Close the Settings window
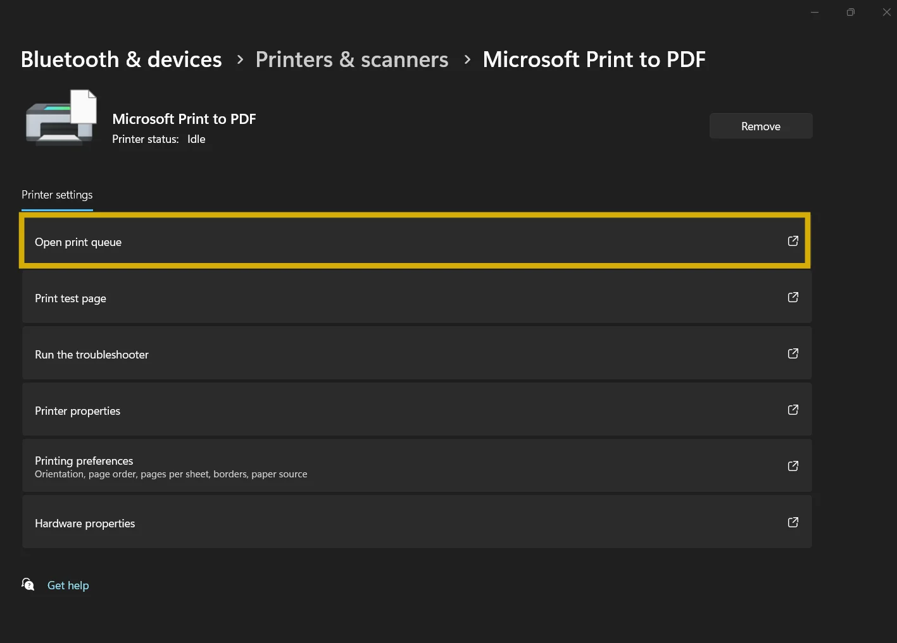The height and width of the screenshot is (643, 897). coord(886,12)
